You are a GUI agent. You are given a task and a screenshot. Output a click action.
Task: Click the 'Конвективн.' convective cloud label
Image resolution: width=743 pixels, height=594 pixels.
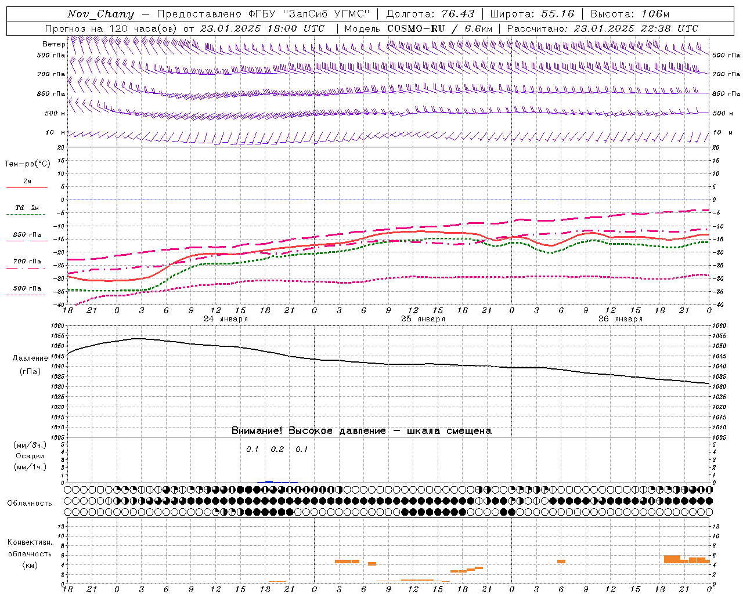[x=30, y=542]
